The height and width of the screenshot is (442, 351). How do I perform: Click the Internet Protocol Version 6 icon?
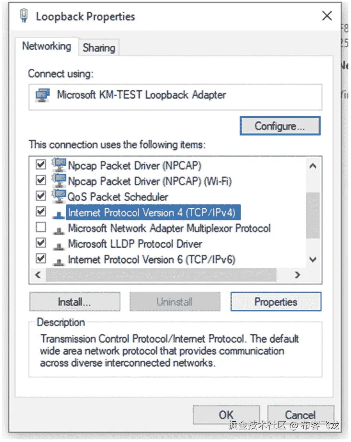pyautogui.click(x=59, y=261)
